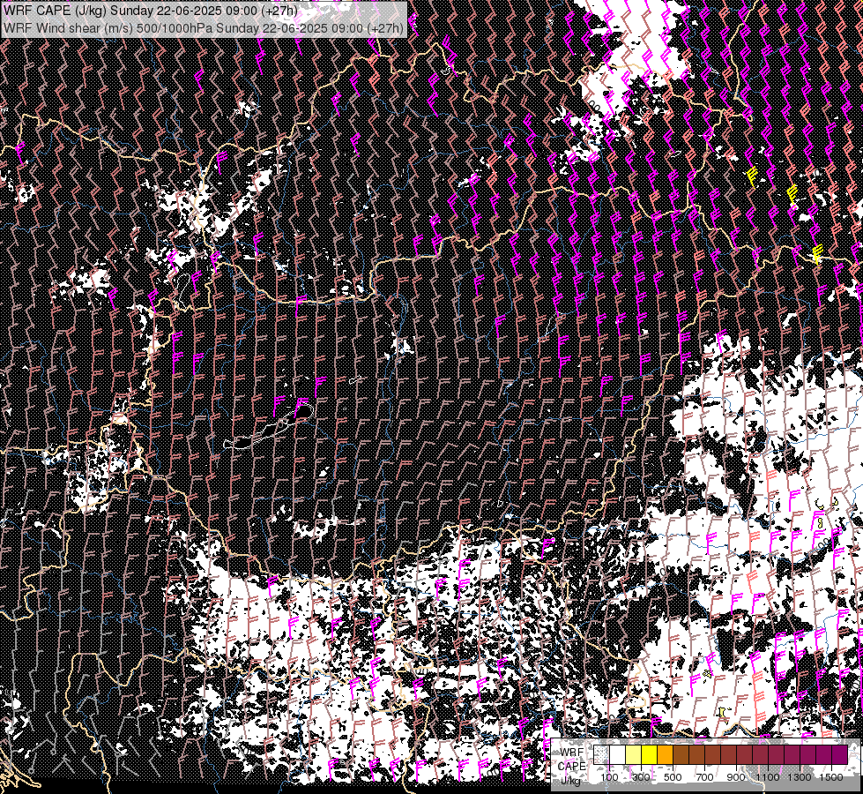Click the legend value 1100

(767, 777)
